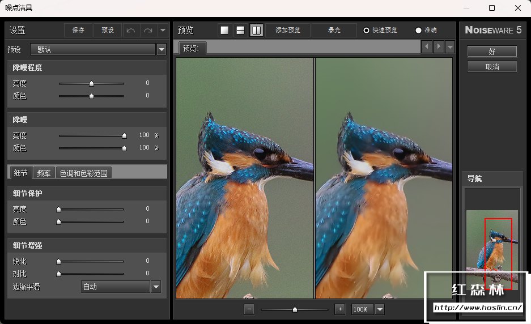Enable 准确 radio option
This screenshot has width=531, height=324.
[418, 31]
